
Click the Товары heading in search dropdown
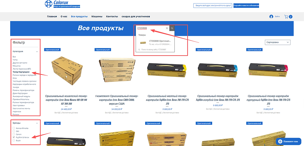(x=142, y=35)
